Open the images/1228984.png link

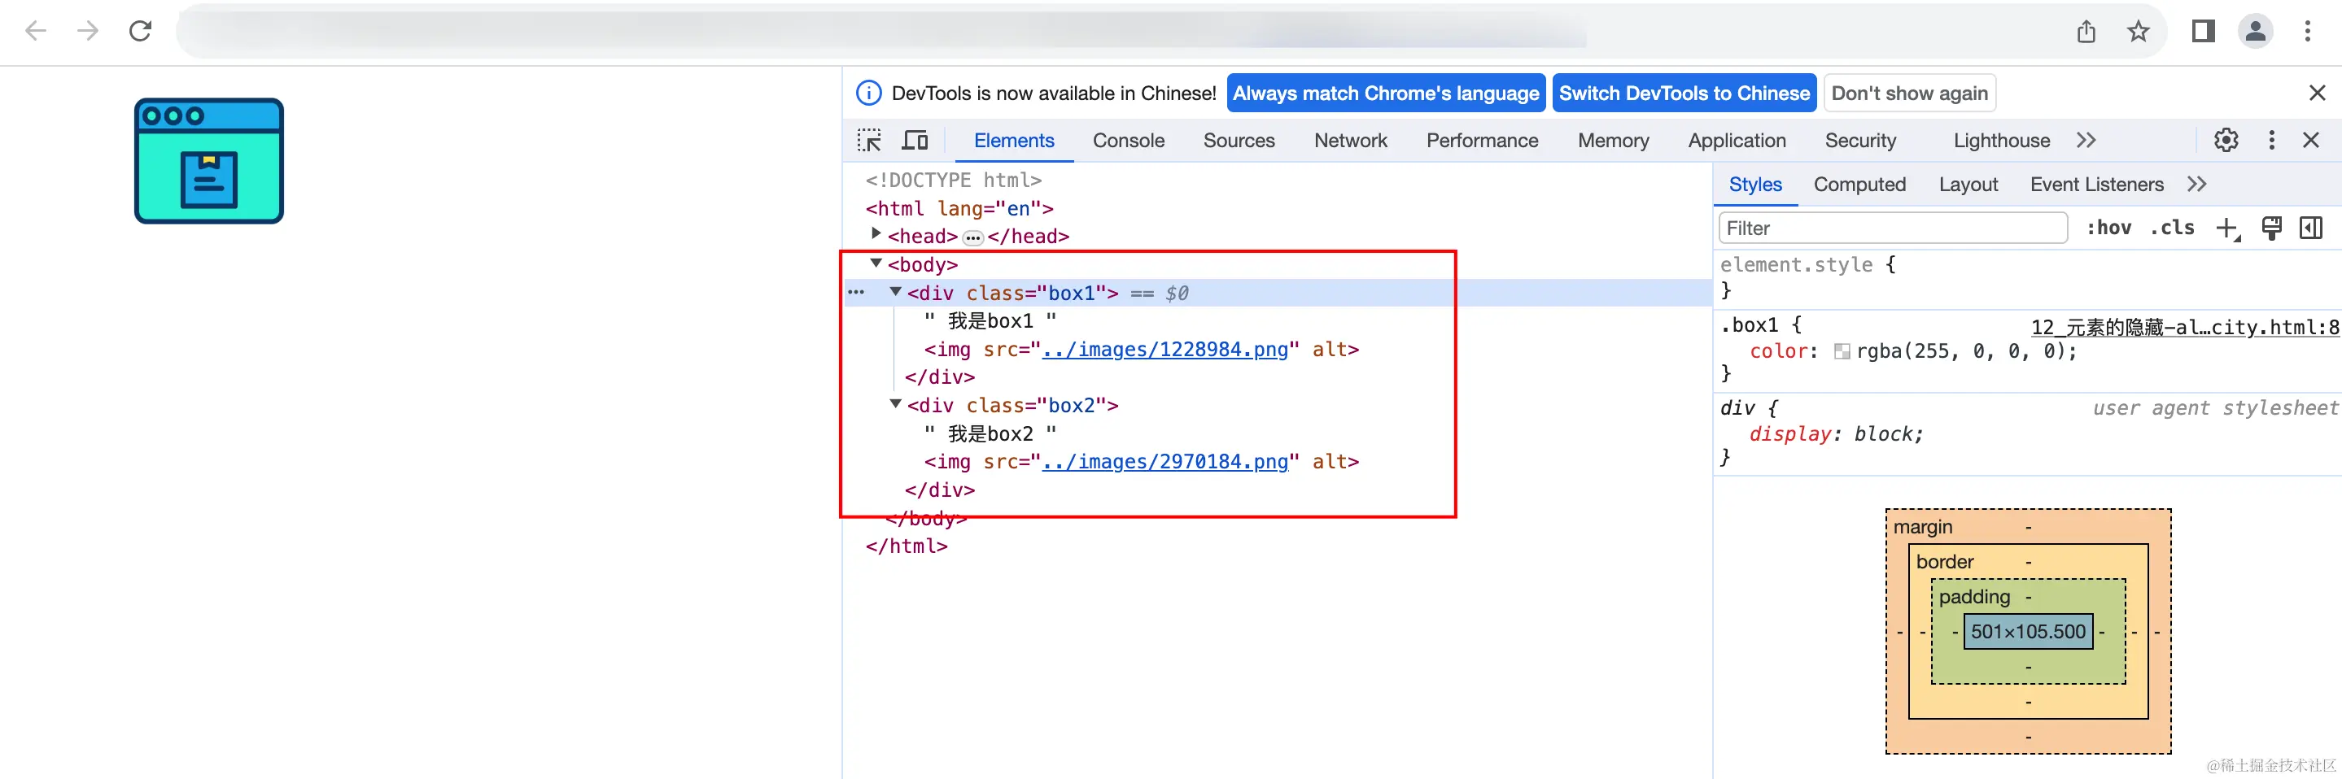(x=1164, y=349)
